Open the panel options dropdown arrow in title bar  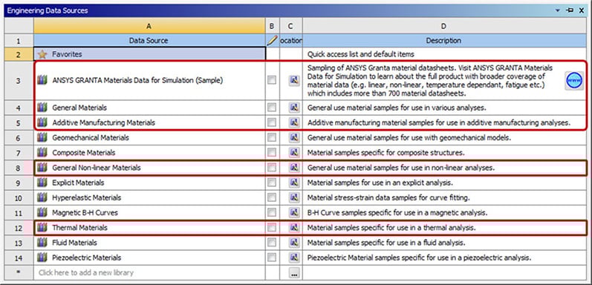(x=558, y=10)
